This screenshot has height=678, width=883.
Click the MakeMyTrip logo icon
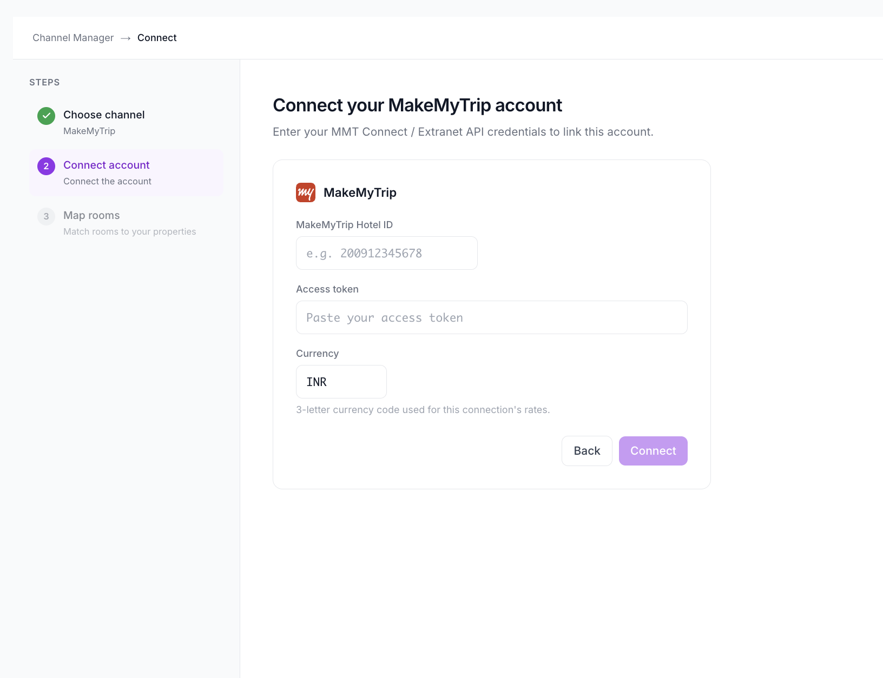click(306, 192)
